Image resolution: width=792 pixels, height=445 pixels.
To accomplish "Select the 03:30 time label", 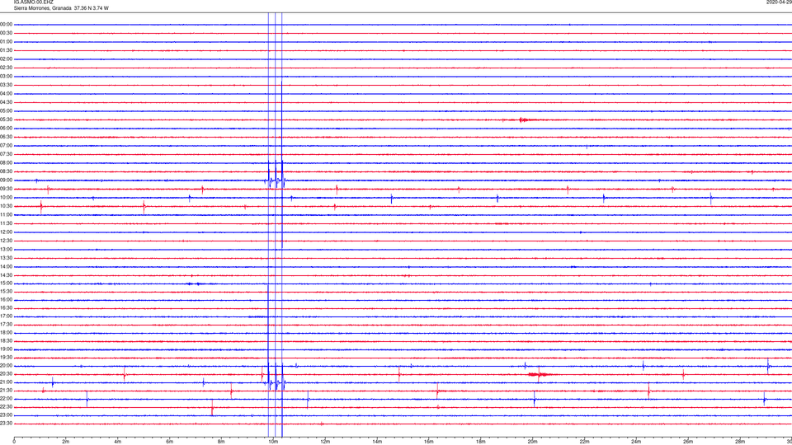I will 6,85.
